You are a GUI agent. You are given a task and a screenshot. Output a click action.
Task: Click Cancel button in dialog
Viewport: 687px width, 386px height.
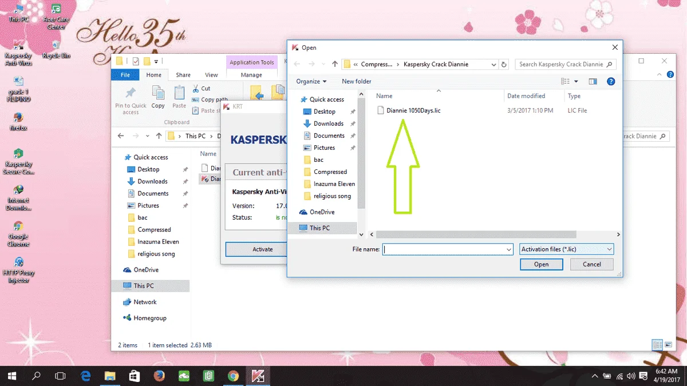tap(592, 264)
